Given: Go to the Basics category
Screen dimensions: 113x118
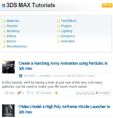Looking at the screenshot, I should click(12, 41).
